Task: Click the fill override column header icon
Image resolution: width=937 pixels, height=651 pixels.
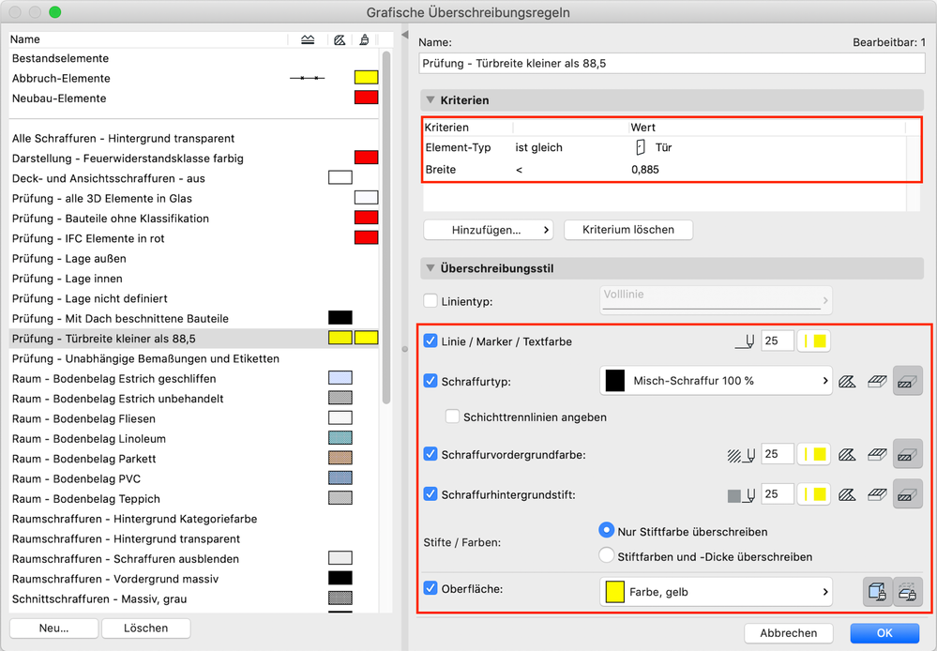Action: pyautogui.click(x=340, y=40)
